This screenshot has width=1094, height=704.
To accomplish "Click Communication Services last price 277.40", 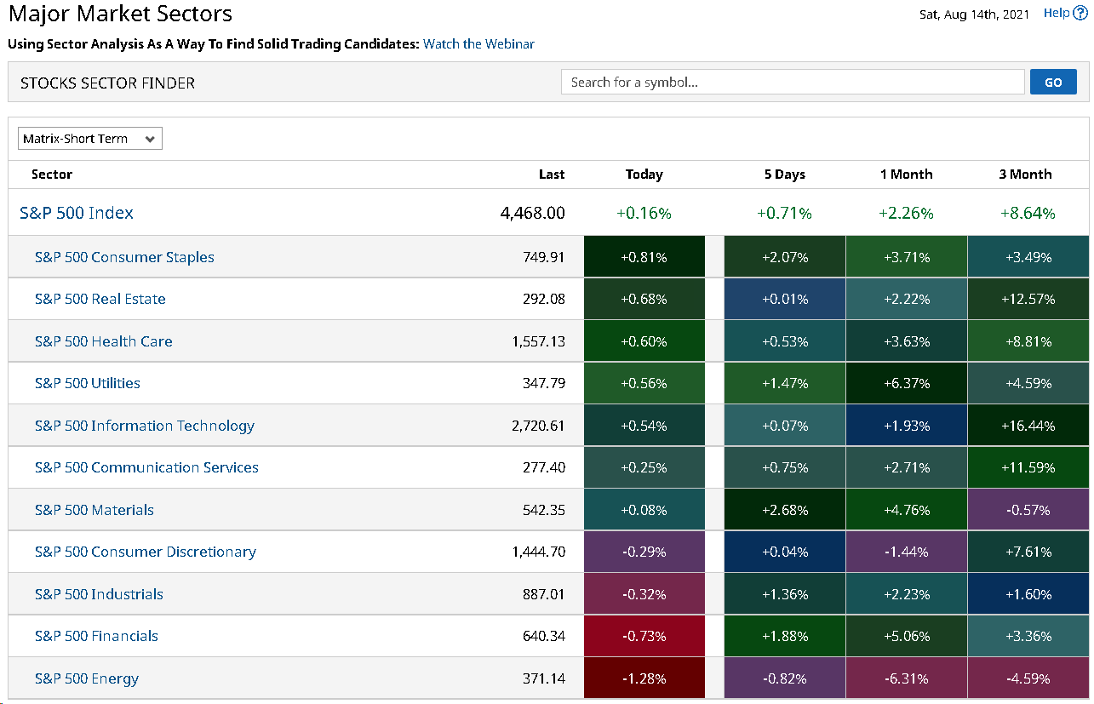I will coord(544,467).
